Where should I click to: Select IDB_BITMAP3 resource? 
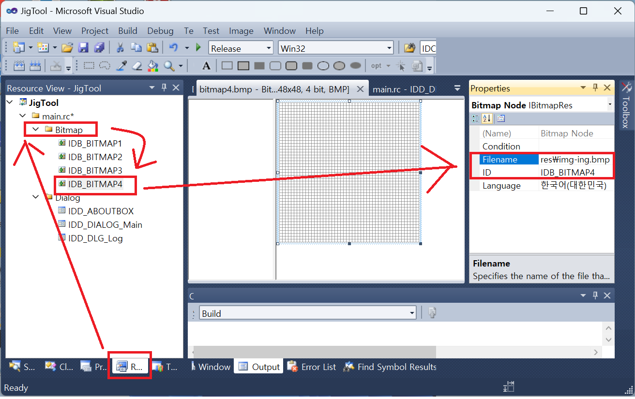pos(95,170)
